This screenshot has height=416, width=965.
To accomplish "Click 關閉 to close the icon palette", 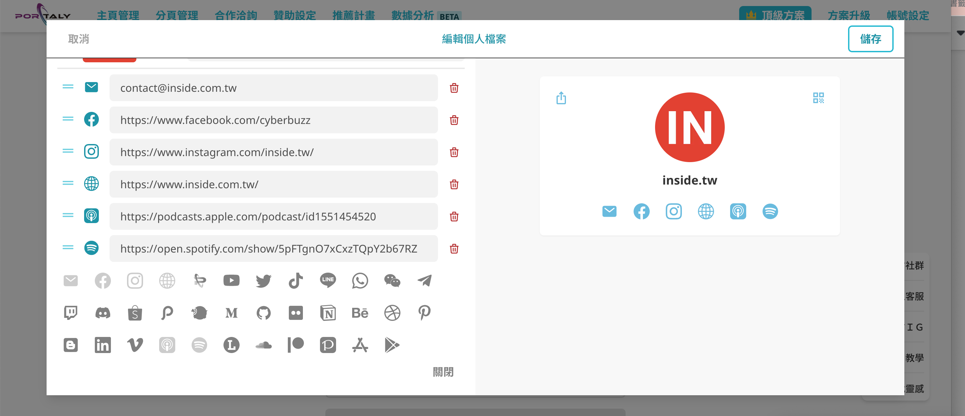I will tap(443, 372).
